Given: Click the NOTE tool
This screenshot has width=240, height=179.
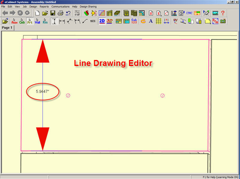Looking at the screenshot, I should tap(93, 21).
